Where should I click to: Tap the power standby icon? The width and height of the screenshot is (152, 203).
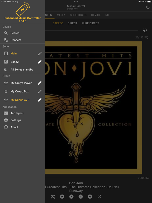148,7
